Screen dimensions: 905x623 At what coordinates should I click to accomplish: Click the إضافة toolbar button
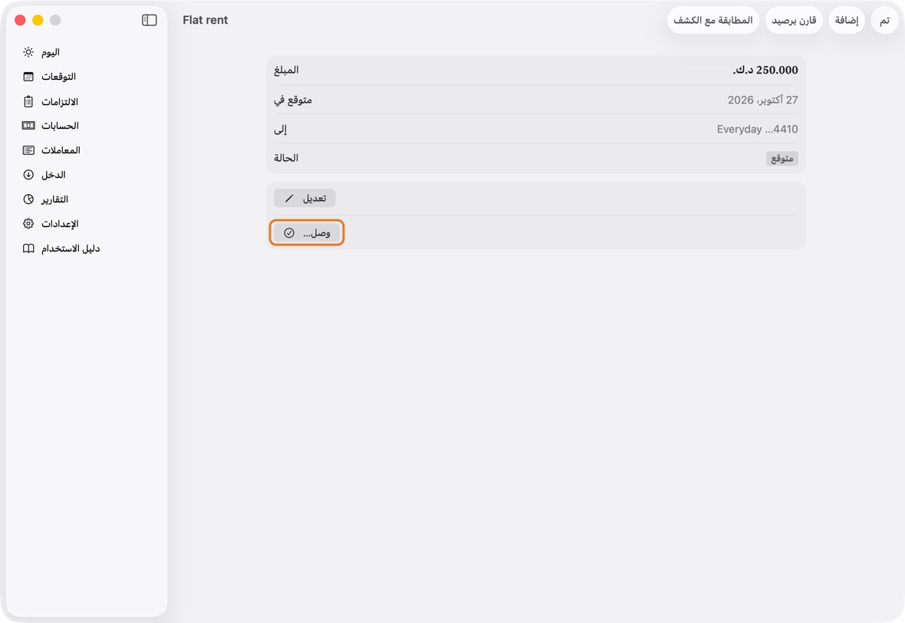847,20
